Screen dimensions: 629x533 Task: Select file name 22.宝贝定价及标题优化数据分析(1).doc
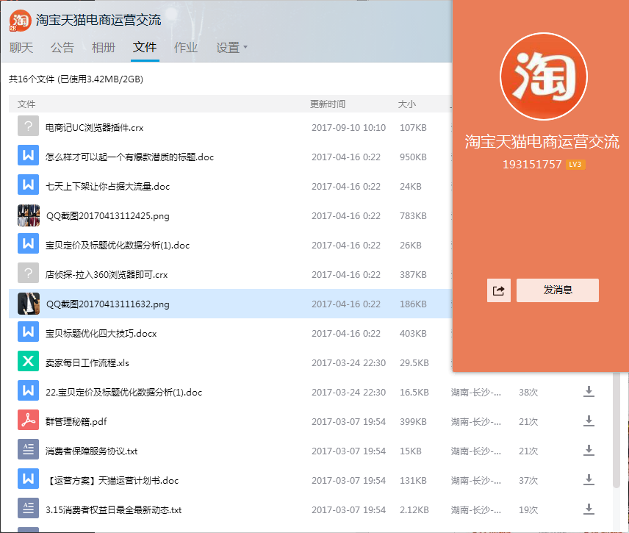[x=123, y=392]
